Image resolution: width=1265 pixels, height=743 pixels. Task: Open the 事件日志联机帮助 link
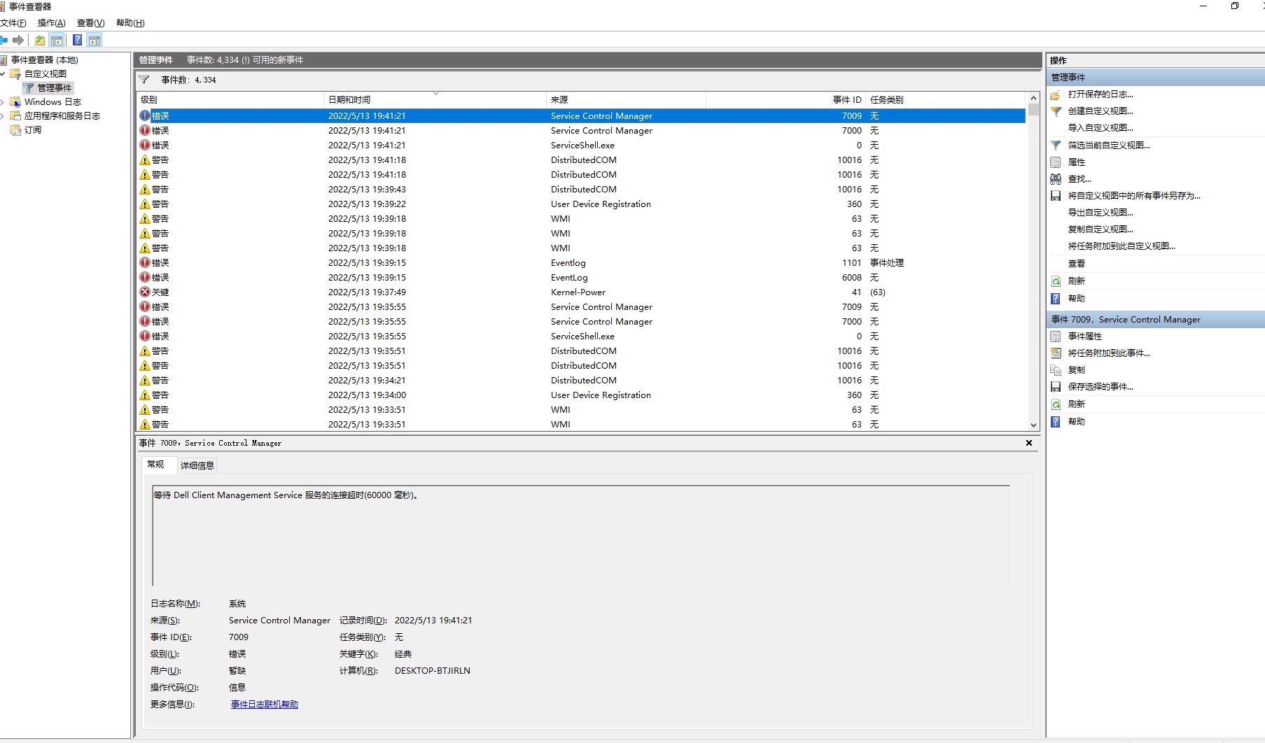(265, 705)
